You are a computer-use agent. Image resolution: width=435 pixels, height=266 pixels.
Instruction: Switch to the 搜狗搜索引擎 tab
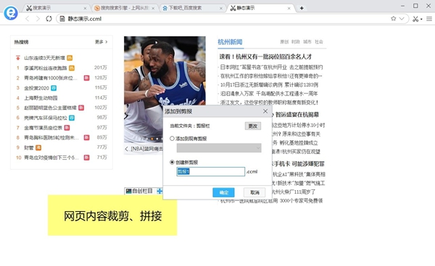click(x=125, y=8)
